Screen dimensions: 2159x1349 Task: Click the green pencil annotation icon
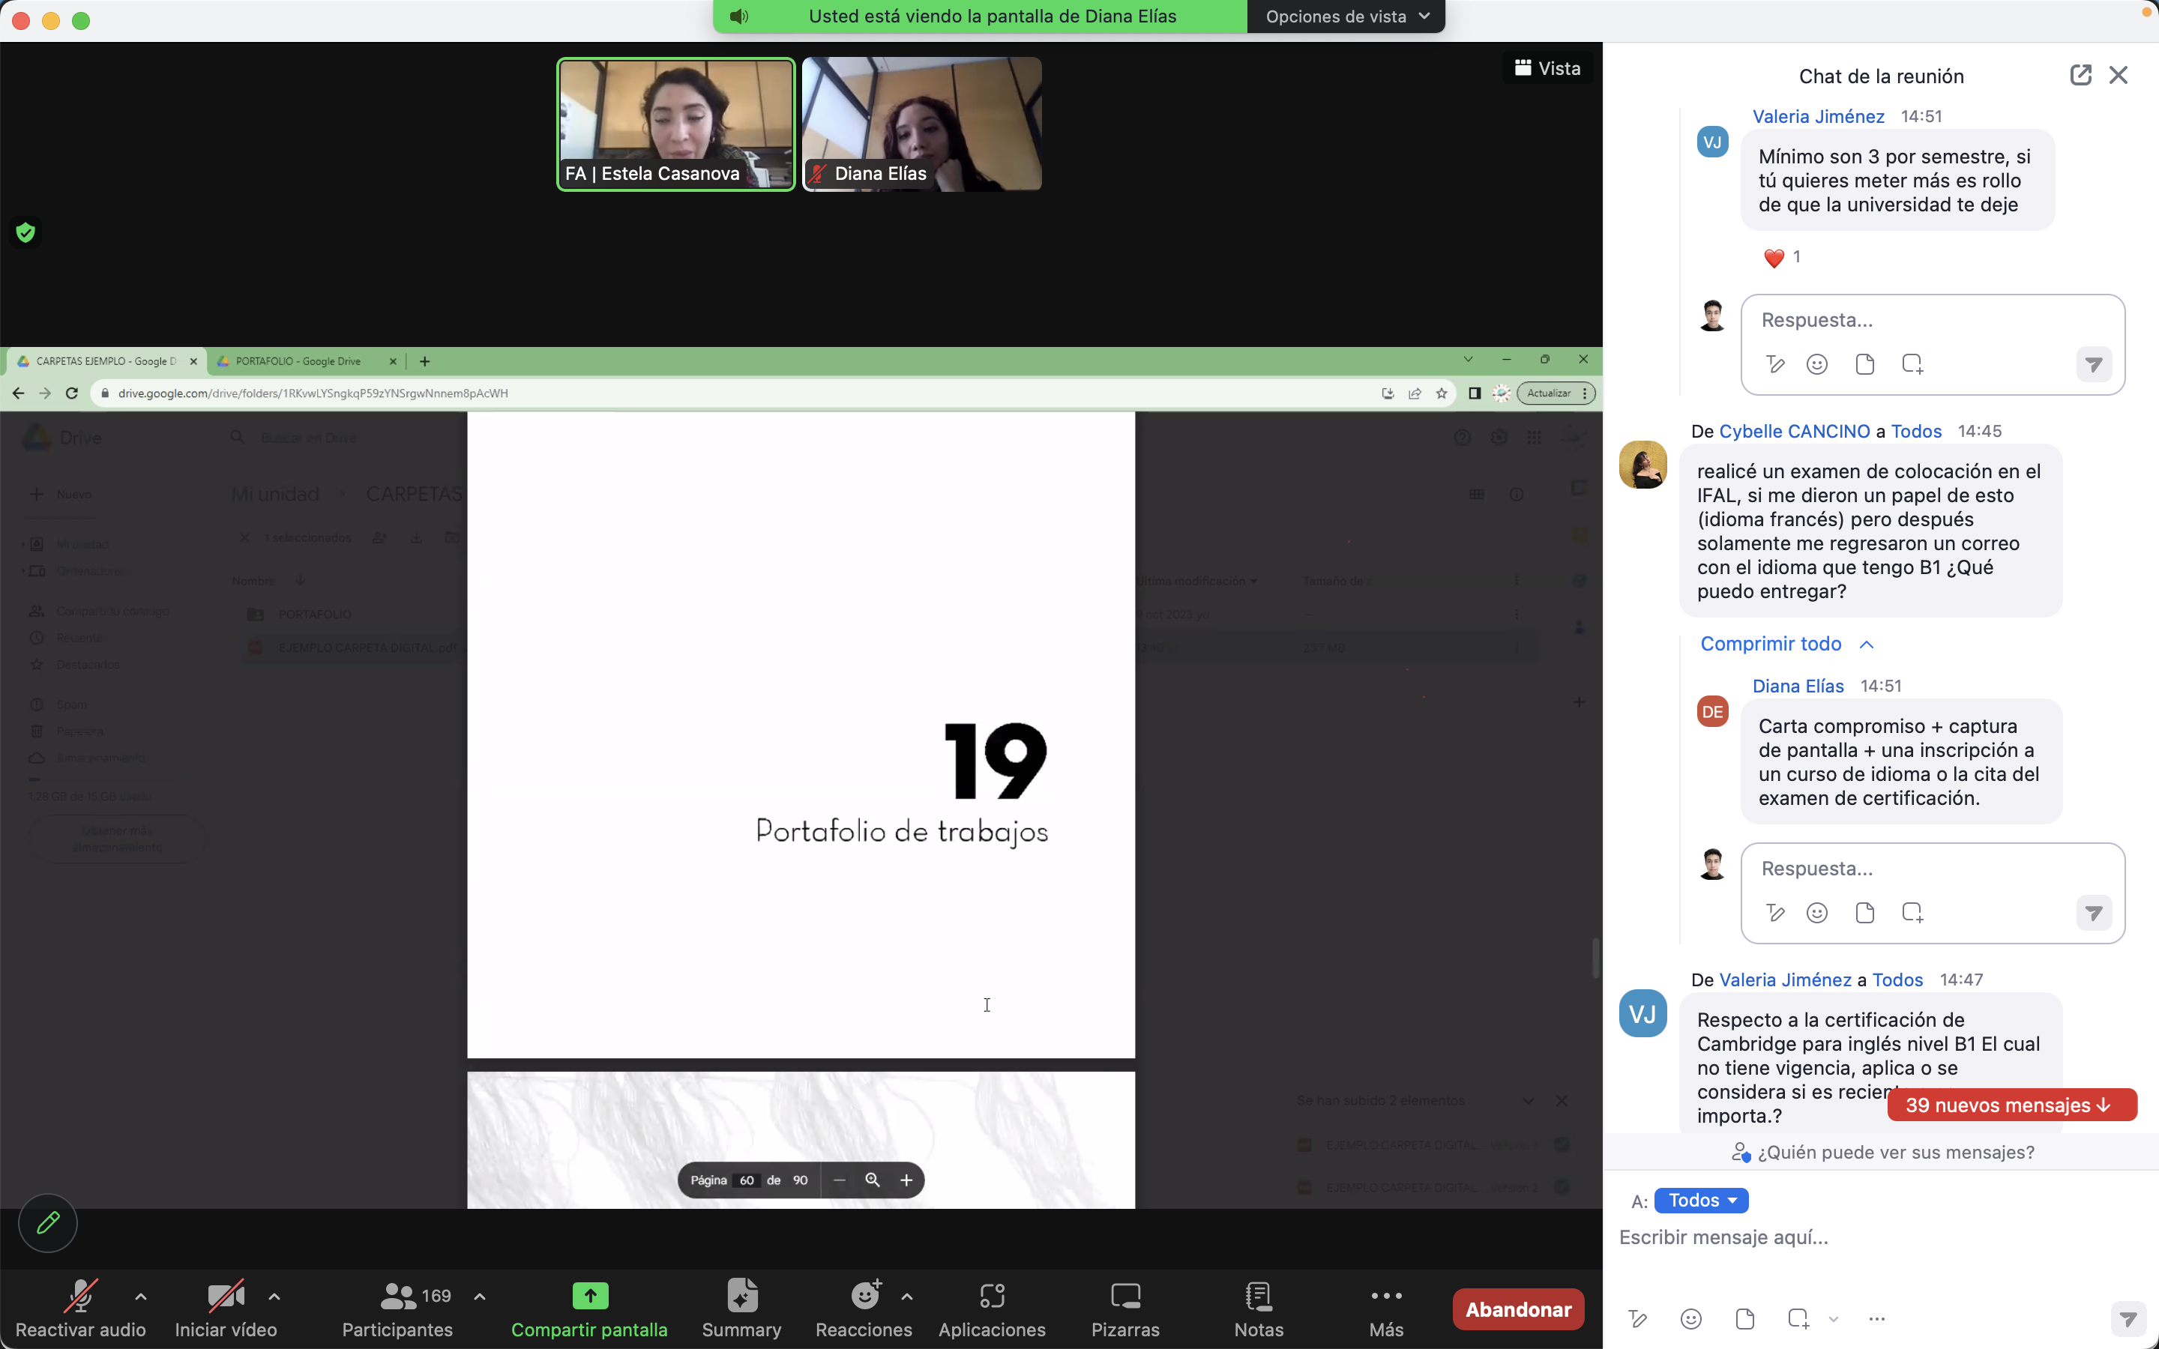pos(48,1222)
